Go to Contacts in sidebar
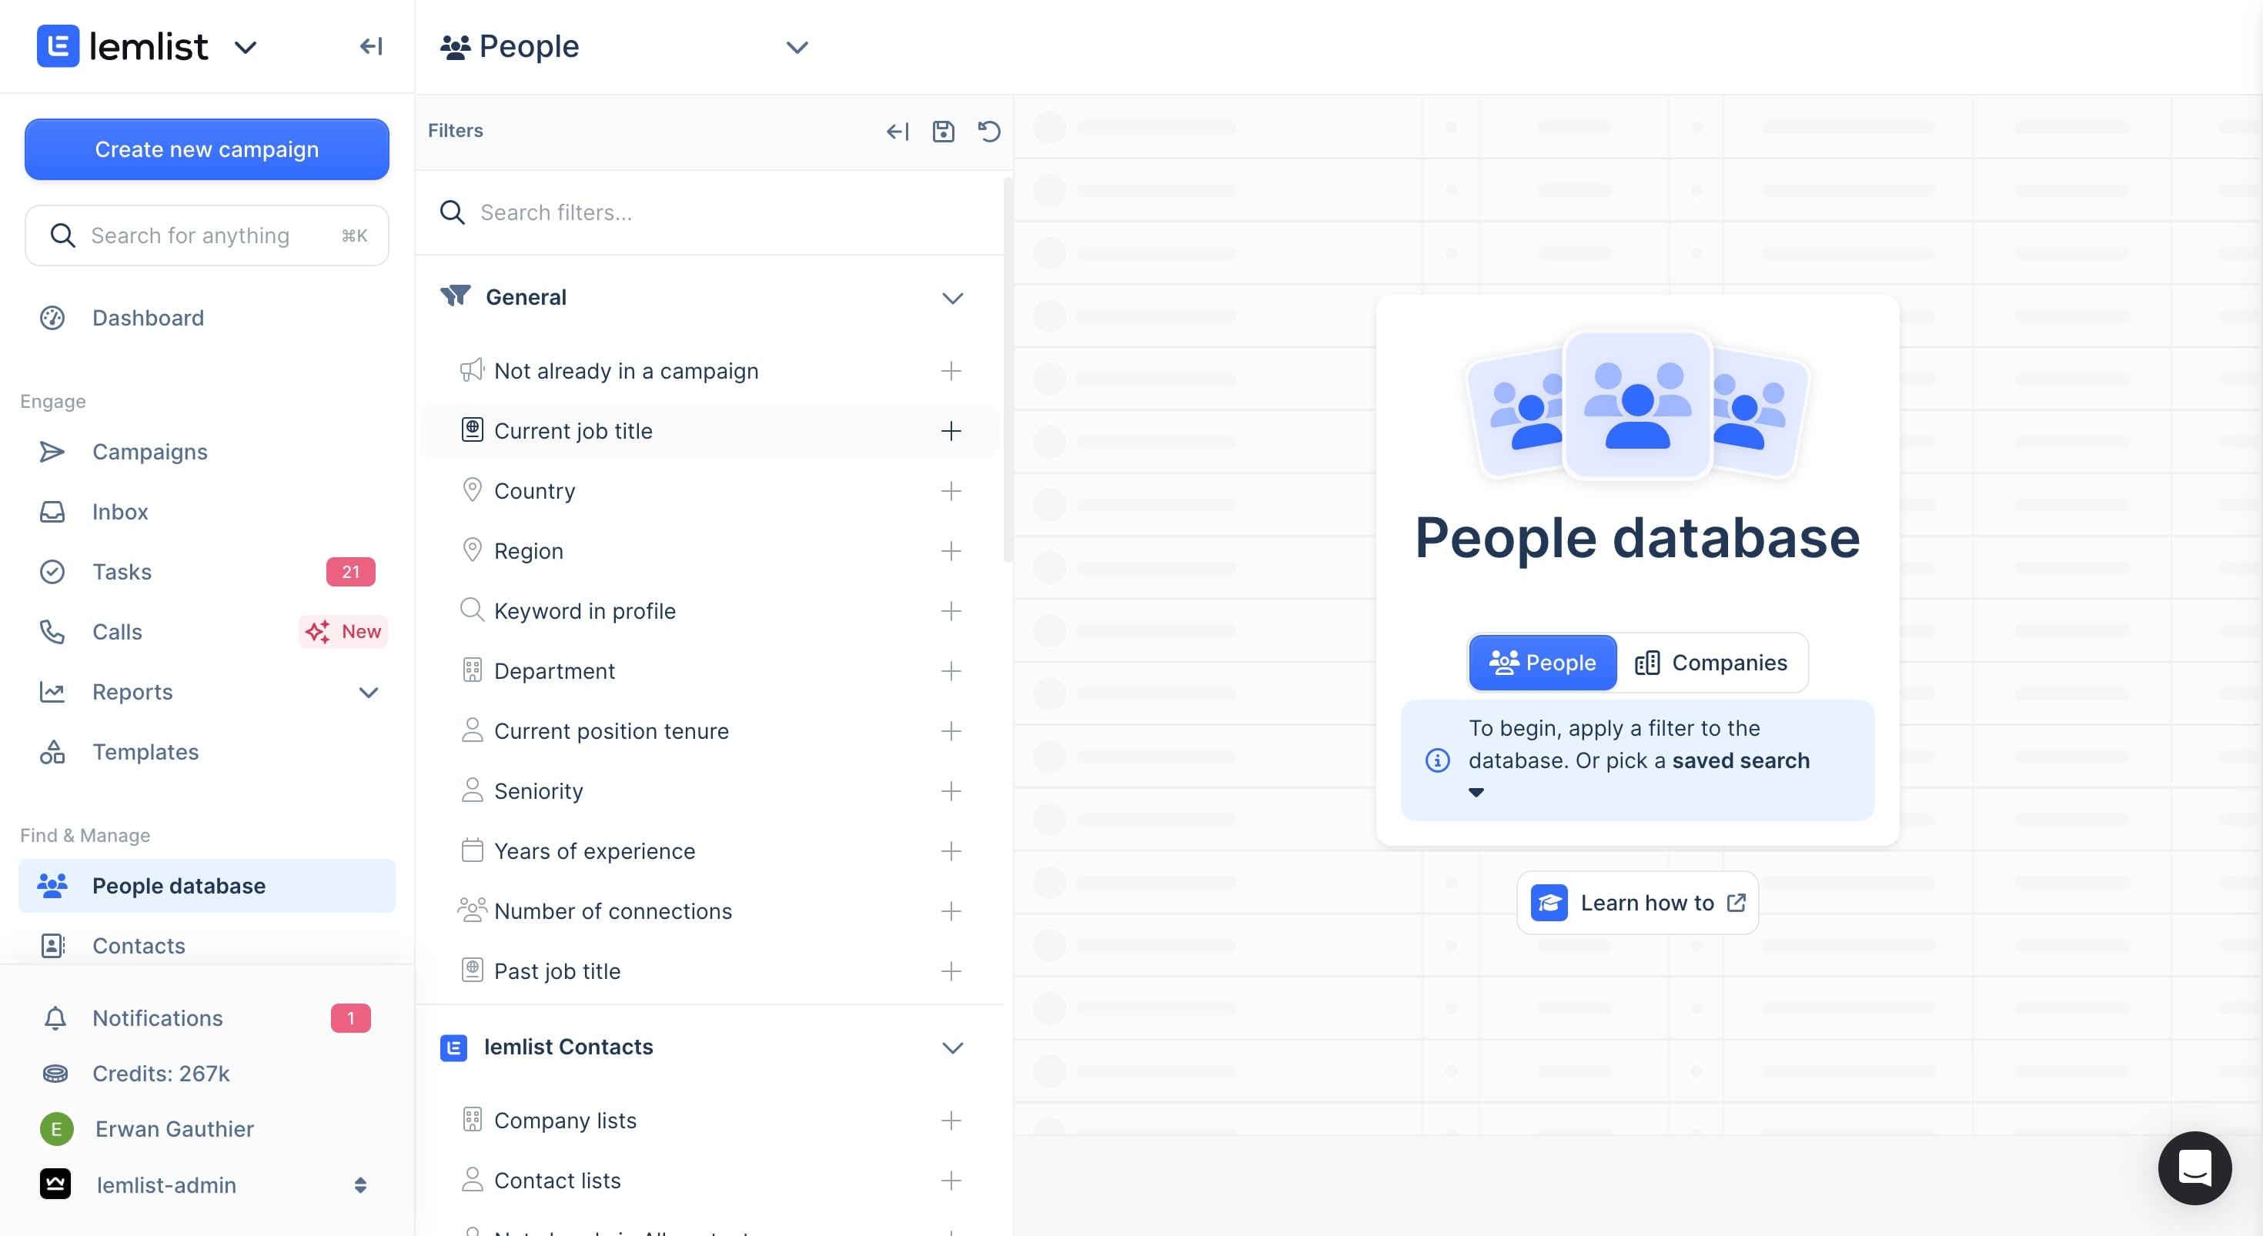 tap(139, 945)
